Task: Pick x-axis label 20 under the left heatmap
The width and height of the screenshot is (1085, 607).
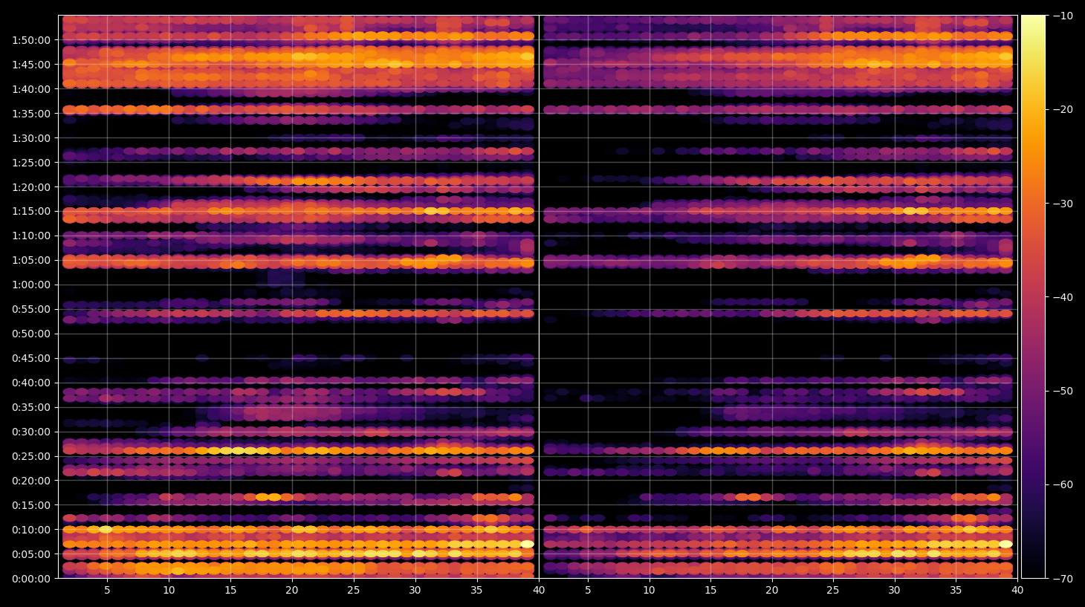Action: pos(292,591)
